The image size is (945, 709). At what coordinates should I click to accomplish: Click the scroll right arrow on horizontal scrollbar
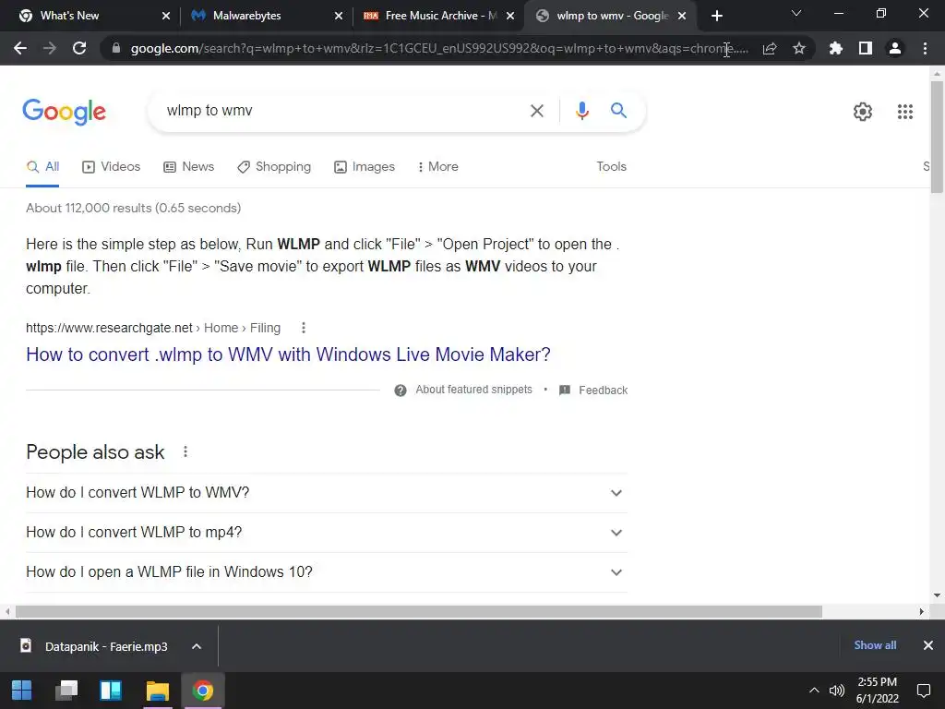pos(922,611)
